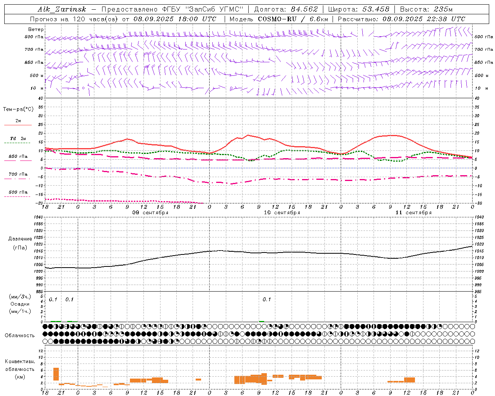Image resolution: width=495 pixels, height=396 pixels.
Task: Click the forecast start 08.09.2025 18:00 UTC
Action: click(x=175, y=19)
